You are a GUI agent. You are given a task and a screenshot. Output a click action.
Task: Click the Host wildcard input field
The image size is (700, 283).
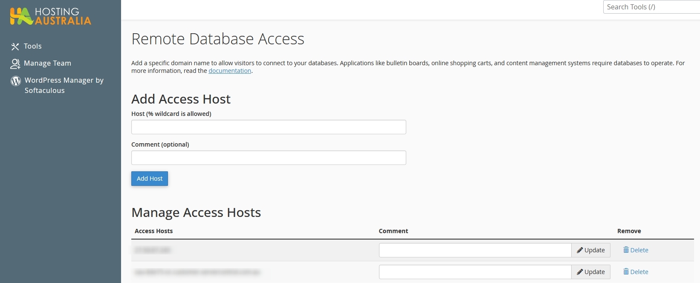(x=269, y=127)
